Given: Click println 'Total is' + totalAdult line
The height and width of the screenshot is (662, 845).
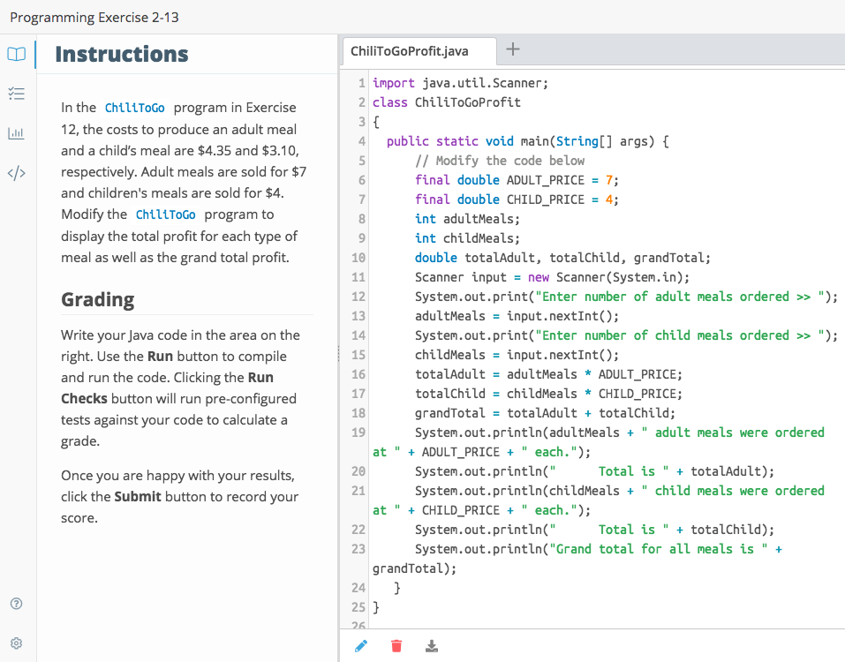Looking at the screenshot, I should click(594, 471).
